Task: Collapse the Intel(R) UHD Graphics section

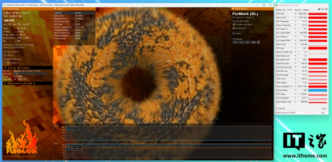Action: 5,68
